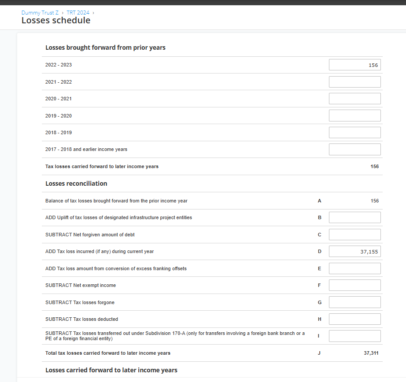Image resolution: width=406 pixels, height=382 pixels.
Task: Click the '2020 - 2021' row label
Action: (59, 99)
